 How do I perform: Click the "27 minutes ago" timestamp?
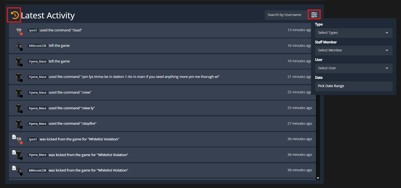[299, 124]
